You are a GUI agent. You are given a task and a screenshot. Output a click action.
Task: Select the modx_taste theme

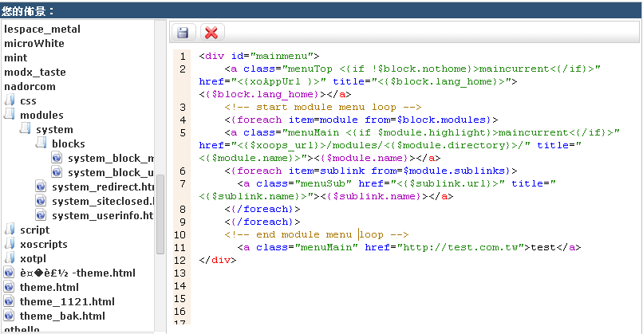click(35, 73)
